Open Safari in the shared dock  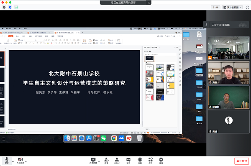[x=82, y=138]
